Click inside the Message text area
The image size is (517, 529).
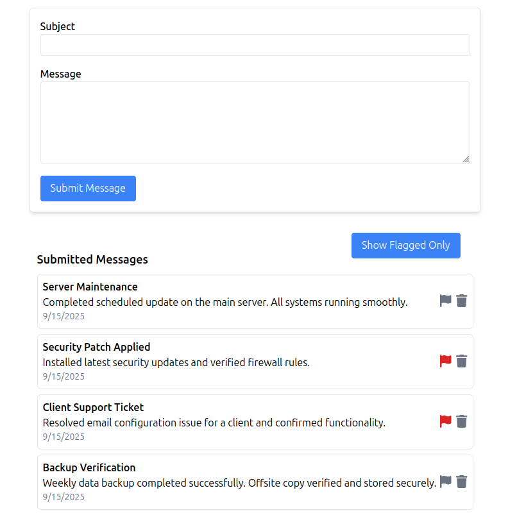(255, 122)
